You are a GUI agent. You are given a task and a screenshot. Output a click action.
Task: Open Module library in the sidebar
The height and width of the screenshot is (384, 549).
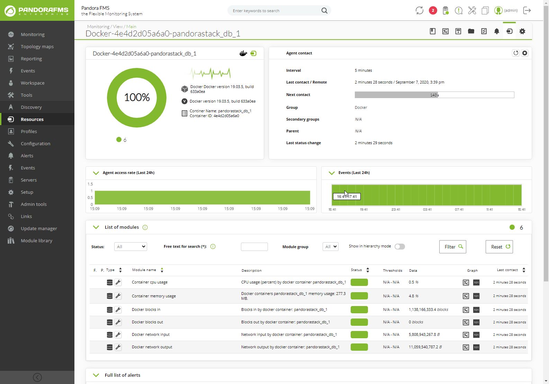pos(37,241)
